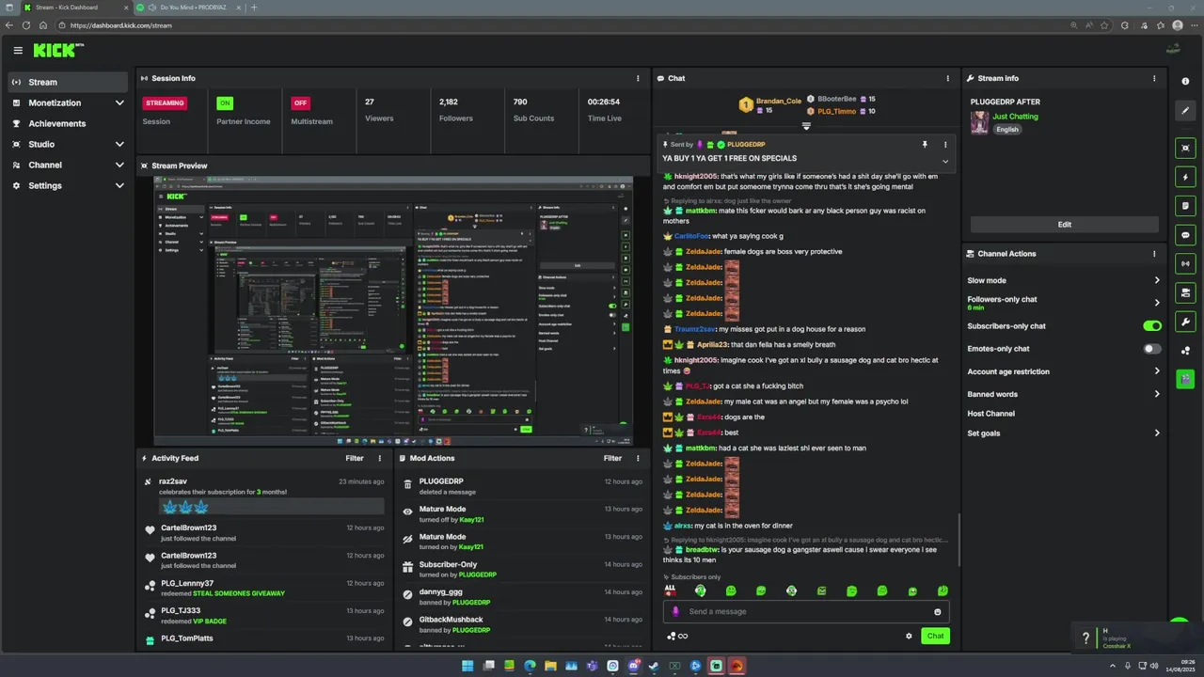Image resolution: width=1204 pixels, height=677 pixels.
Task: Open Stream info panel three-dot menu
Action: coord(1154,78)
